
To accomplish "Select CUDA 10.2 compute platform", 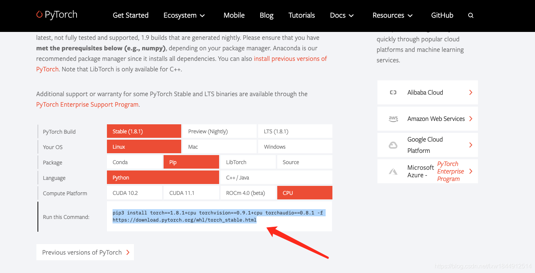I will (135, 193).
